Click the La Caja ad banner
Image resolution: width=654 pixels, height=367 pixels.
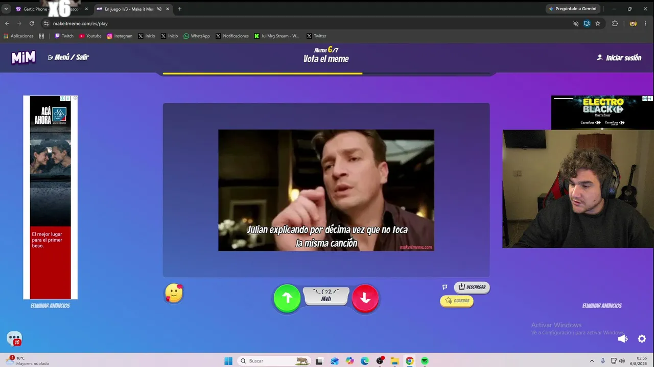click(50, 197)
